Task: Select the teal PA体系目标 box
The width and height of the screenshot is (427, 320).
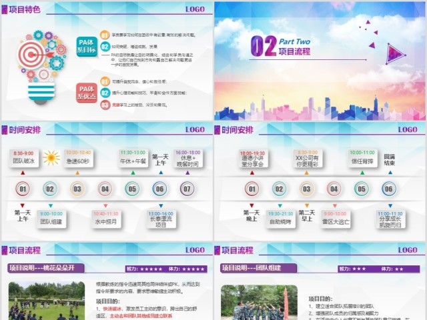Action: click(x=87, y=46)
